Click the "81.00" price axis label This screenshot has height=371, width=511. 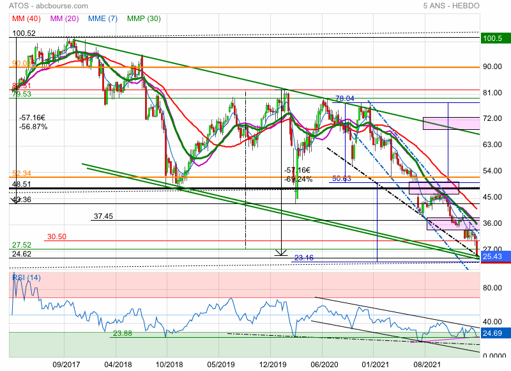492,93
